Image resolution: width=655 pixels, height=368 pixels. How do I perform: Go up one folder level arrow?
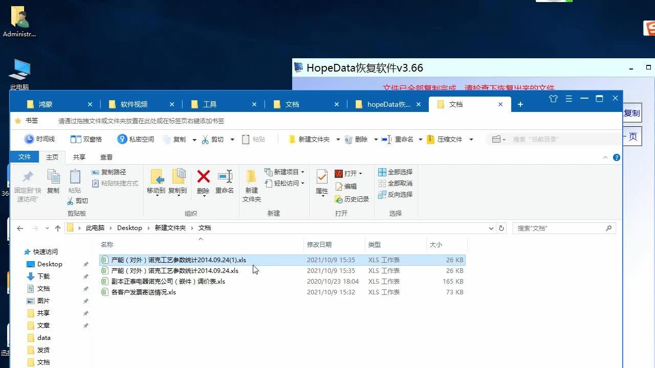pos(57,228)
